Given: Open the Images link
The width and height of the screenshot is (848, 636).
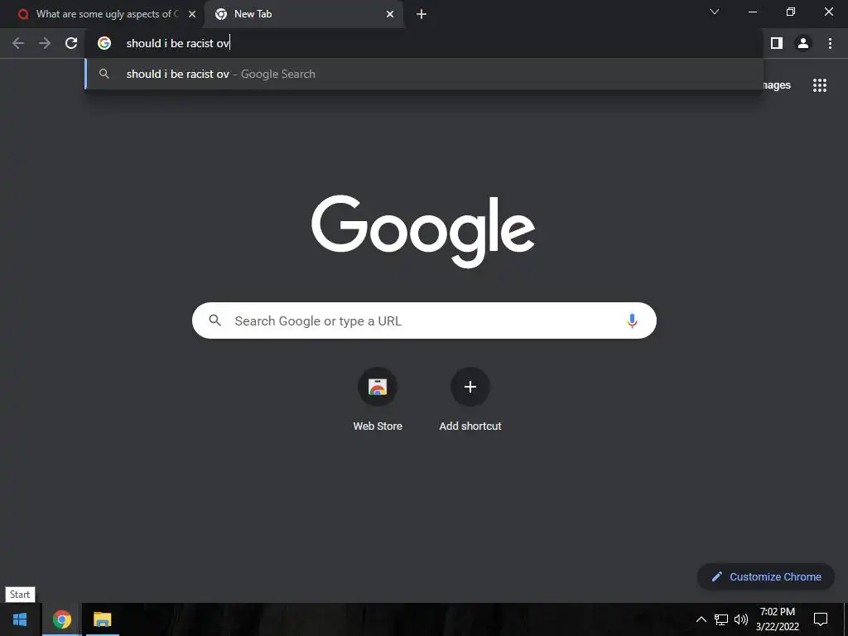Looking at the screenshot, I should pos(775,85).
